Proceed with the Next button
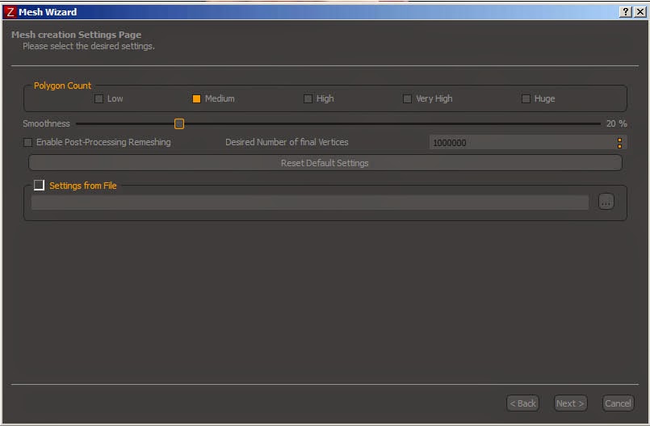This screenshot has width=650, height=426. [x=570, y=403]
